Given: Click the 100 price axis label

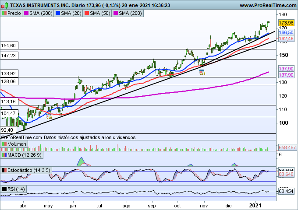Looking at the screenshot, I should tap(284, 123).
